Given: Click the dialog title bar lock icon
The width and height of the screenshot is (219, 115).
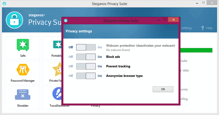Looking at the screenshot, I should 66,21.
